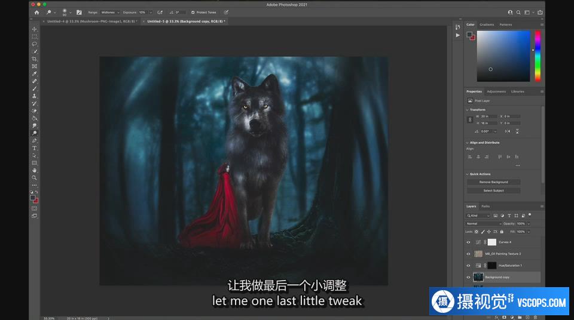574x320 pixels.
Task: Click the Width field in Transform
Action: (x=488, y=116)
